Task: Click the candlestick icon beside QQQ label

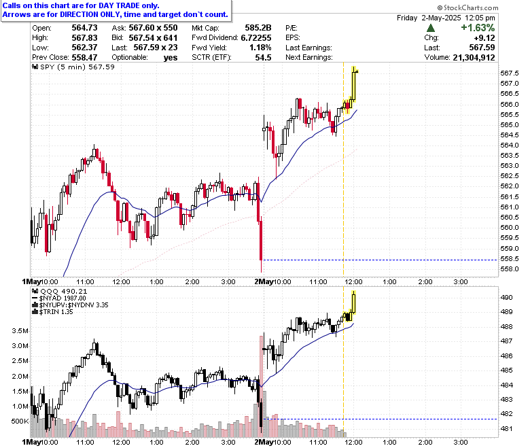Action: pyautogui.click(x=35, y=291)
